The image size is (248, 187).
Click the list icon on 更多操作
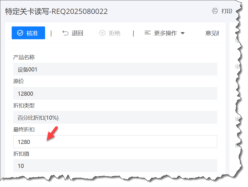coord(147,33)
